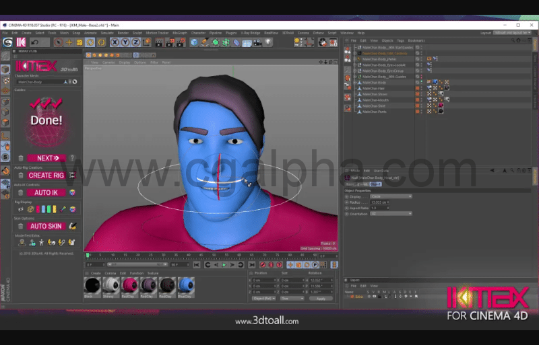
Task: Click the Record Active Objects button
Action: tap(263, 265)
